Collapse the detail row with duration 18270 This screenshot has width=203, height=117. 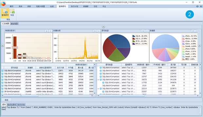click(98, 80)
